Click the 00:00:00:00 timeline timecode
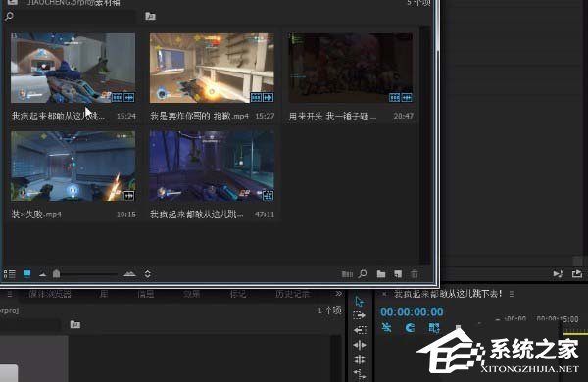The width and height of the screenshot is (588, 382). [412, 311]
